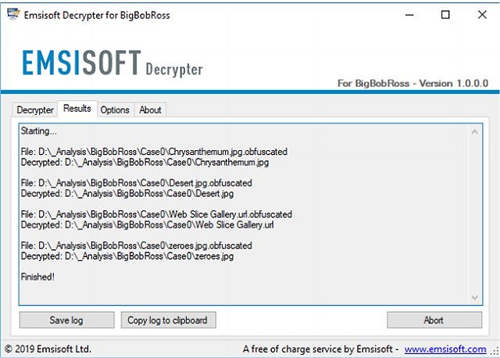Click the "For BigBobRoss - Version 1.0.0.0" label
500x358 pixels.
[413, 84]
